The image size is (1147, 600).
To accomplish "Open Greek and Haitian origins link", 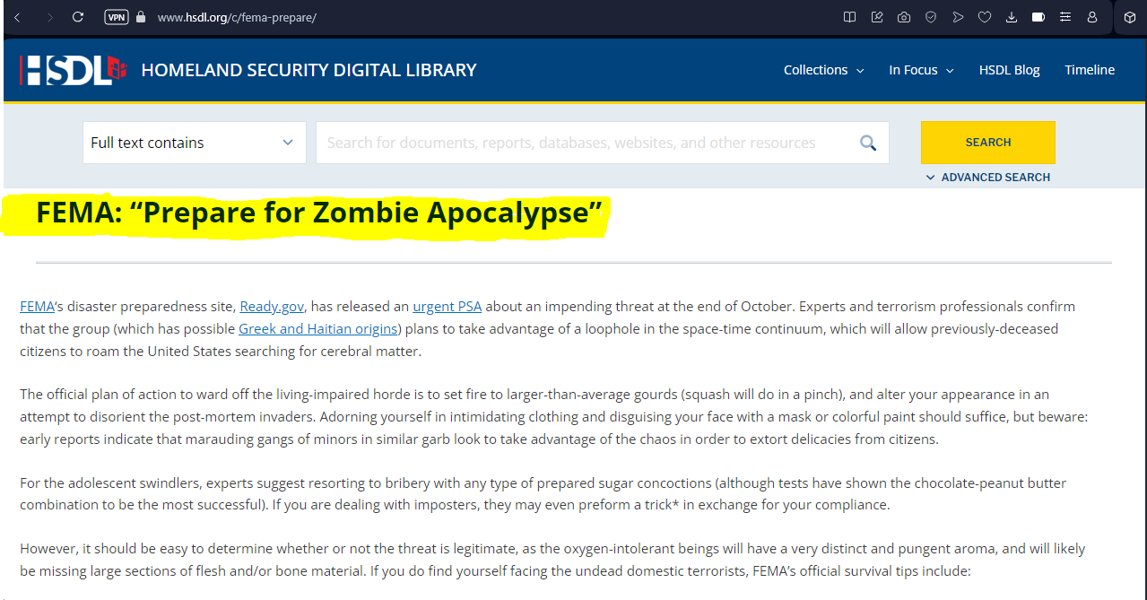I will tap(318, 328).
